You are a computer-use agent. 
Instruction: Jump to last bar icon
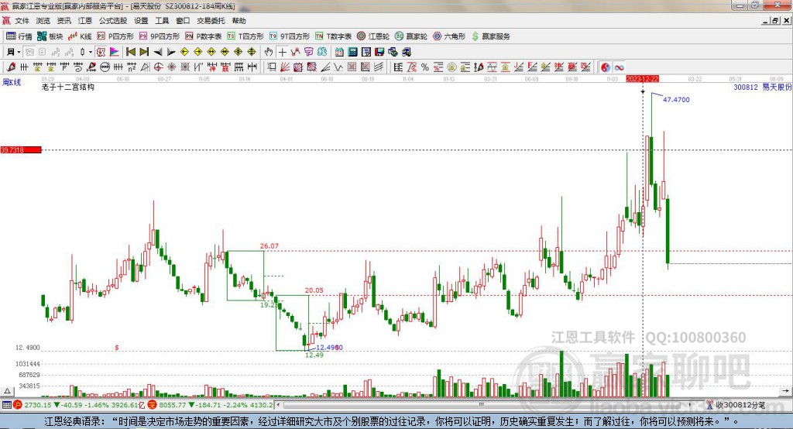(x=144, y=52)
